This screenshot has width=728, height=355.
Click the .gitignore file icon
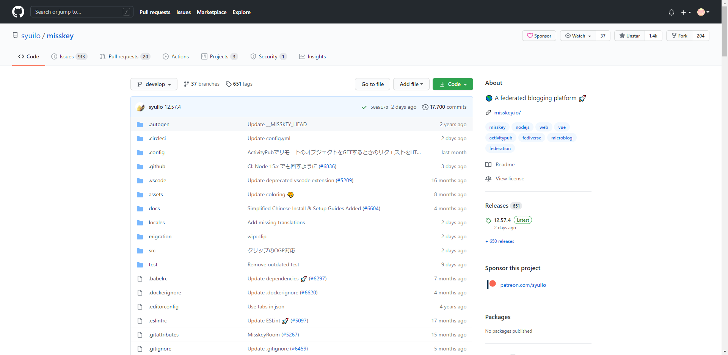[x=140, y=349]
